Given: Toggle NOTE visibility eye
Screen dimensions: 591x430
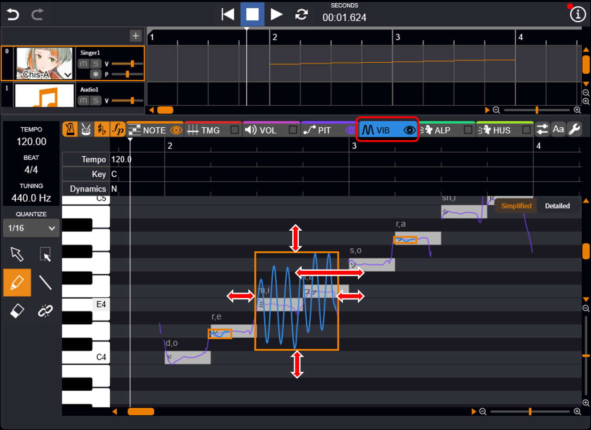Looking at the screenshot, I should [x=176, y=130].
